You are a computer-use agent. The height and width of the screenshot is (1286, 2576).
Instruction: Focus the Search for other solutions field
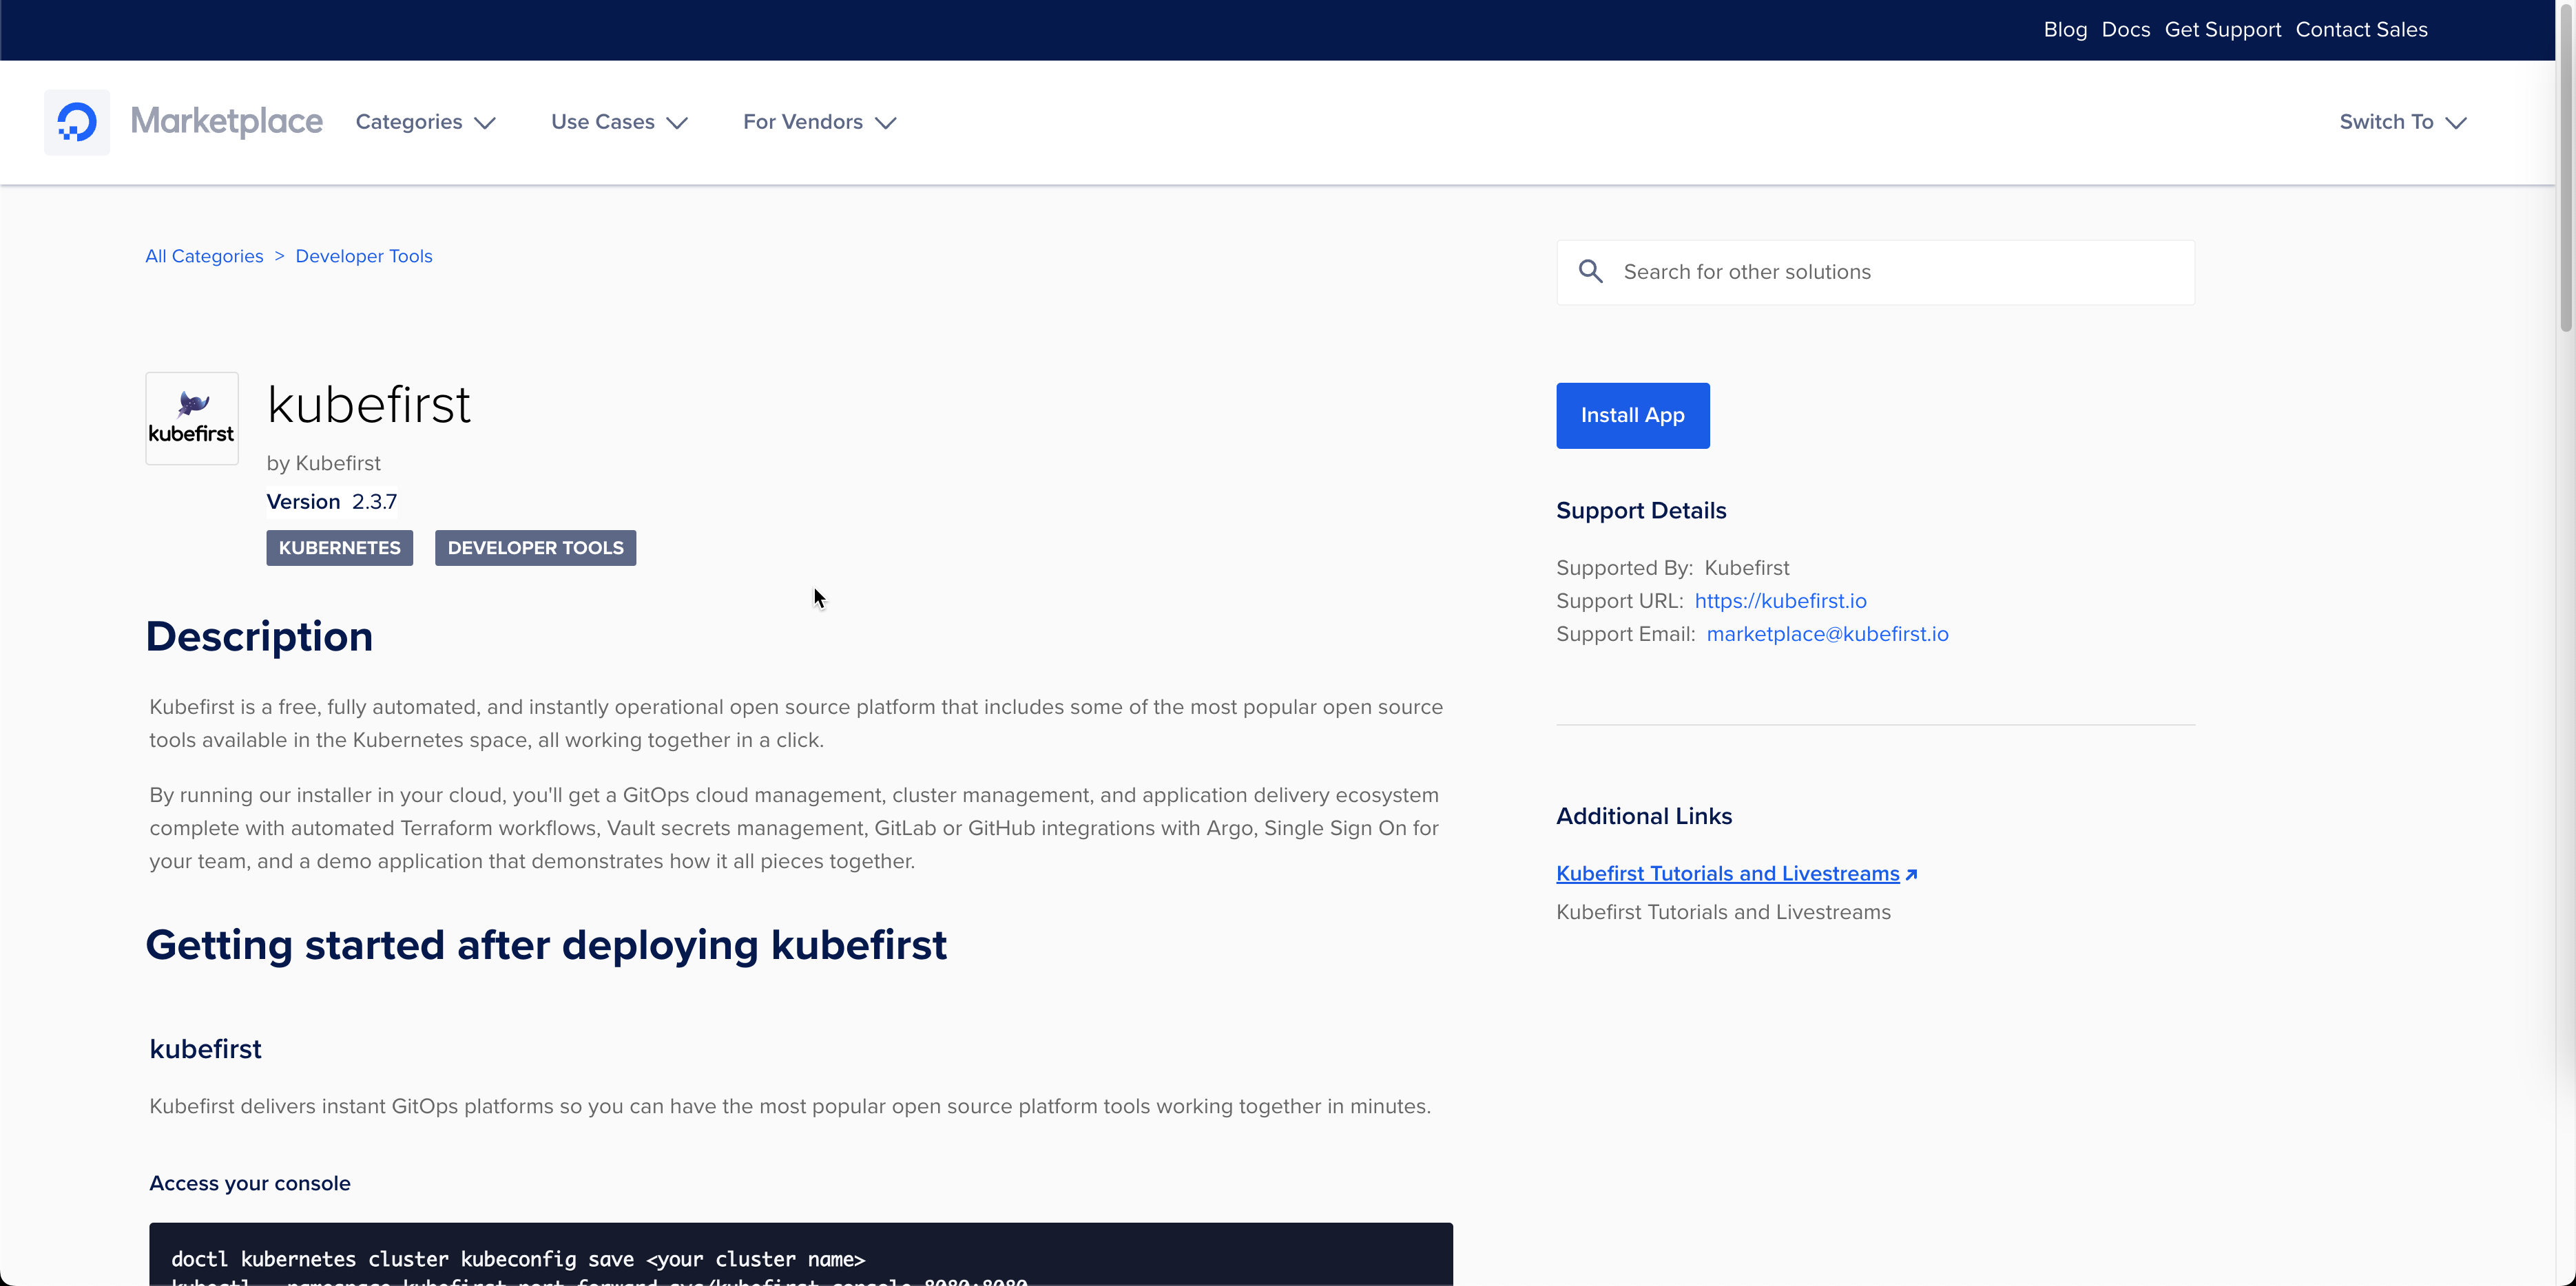click(1875, 272)
